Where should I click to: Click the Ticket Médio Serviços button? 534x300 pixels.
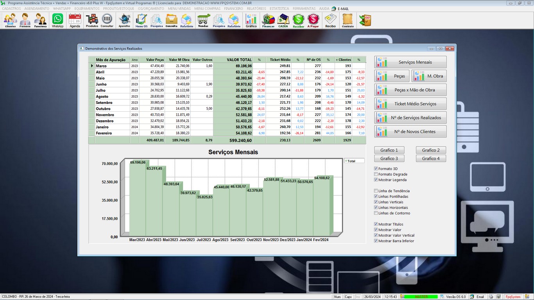click(x=410, y=104)
